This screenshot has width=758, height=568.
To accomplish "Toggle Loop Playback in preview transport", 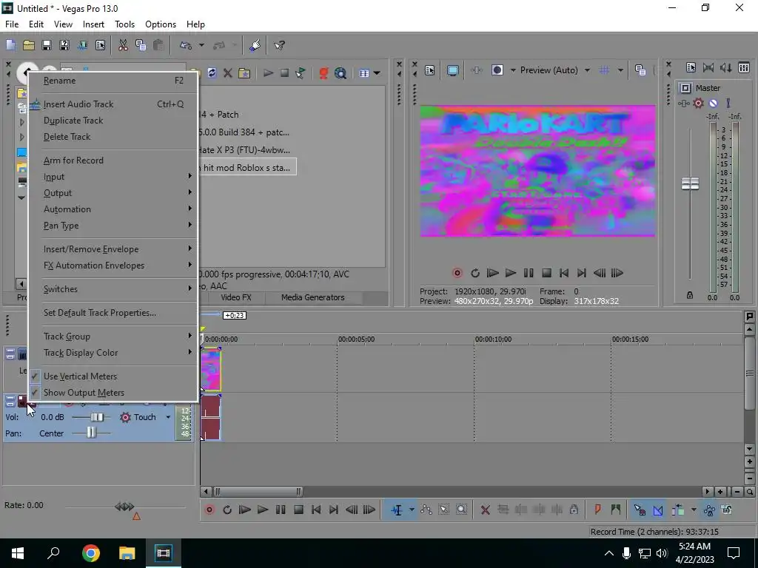I will click(474, 273).
